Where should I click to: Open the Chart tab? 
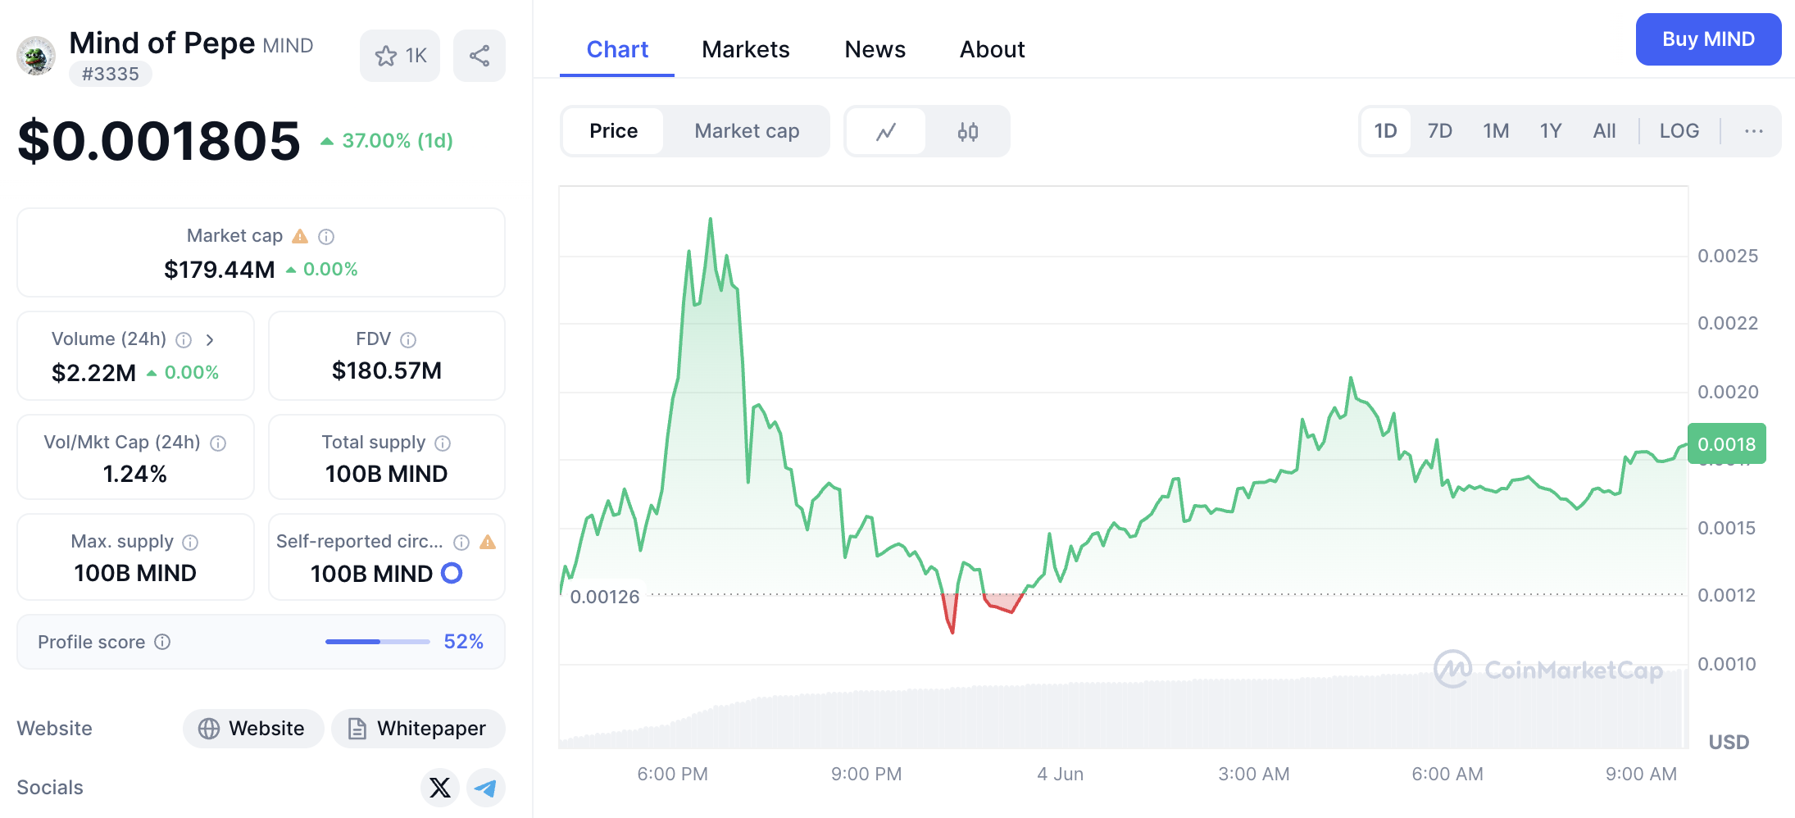617,49
